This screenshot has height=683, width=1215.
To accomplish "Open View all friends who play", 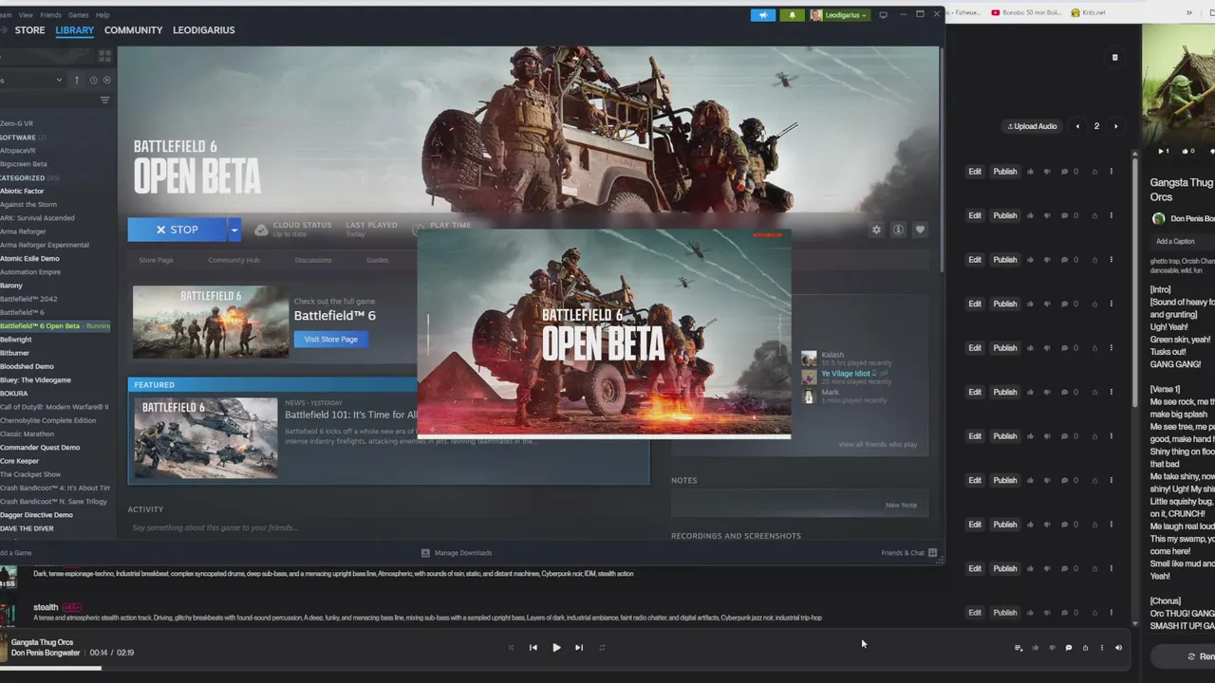I will point(878,444).
